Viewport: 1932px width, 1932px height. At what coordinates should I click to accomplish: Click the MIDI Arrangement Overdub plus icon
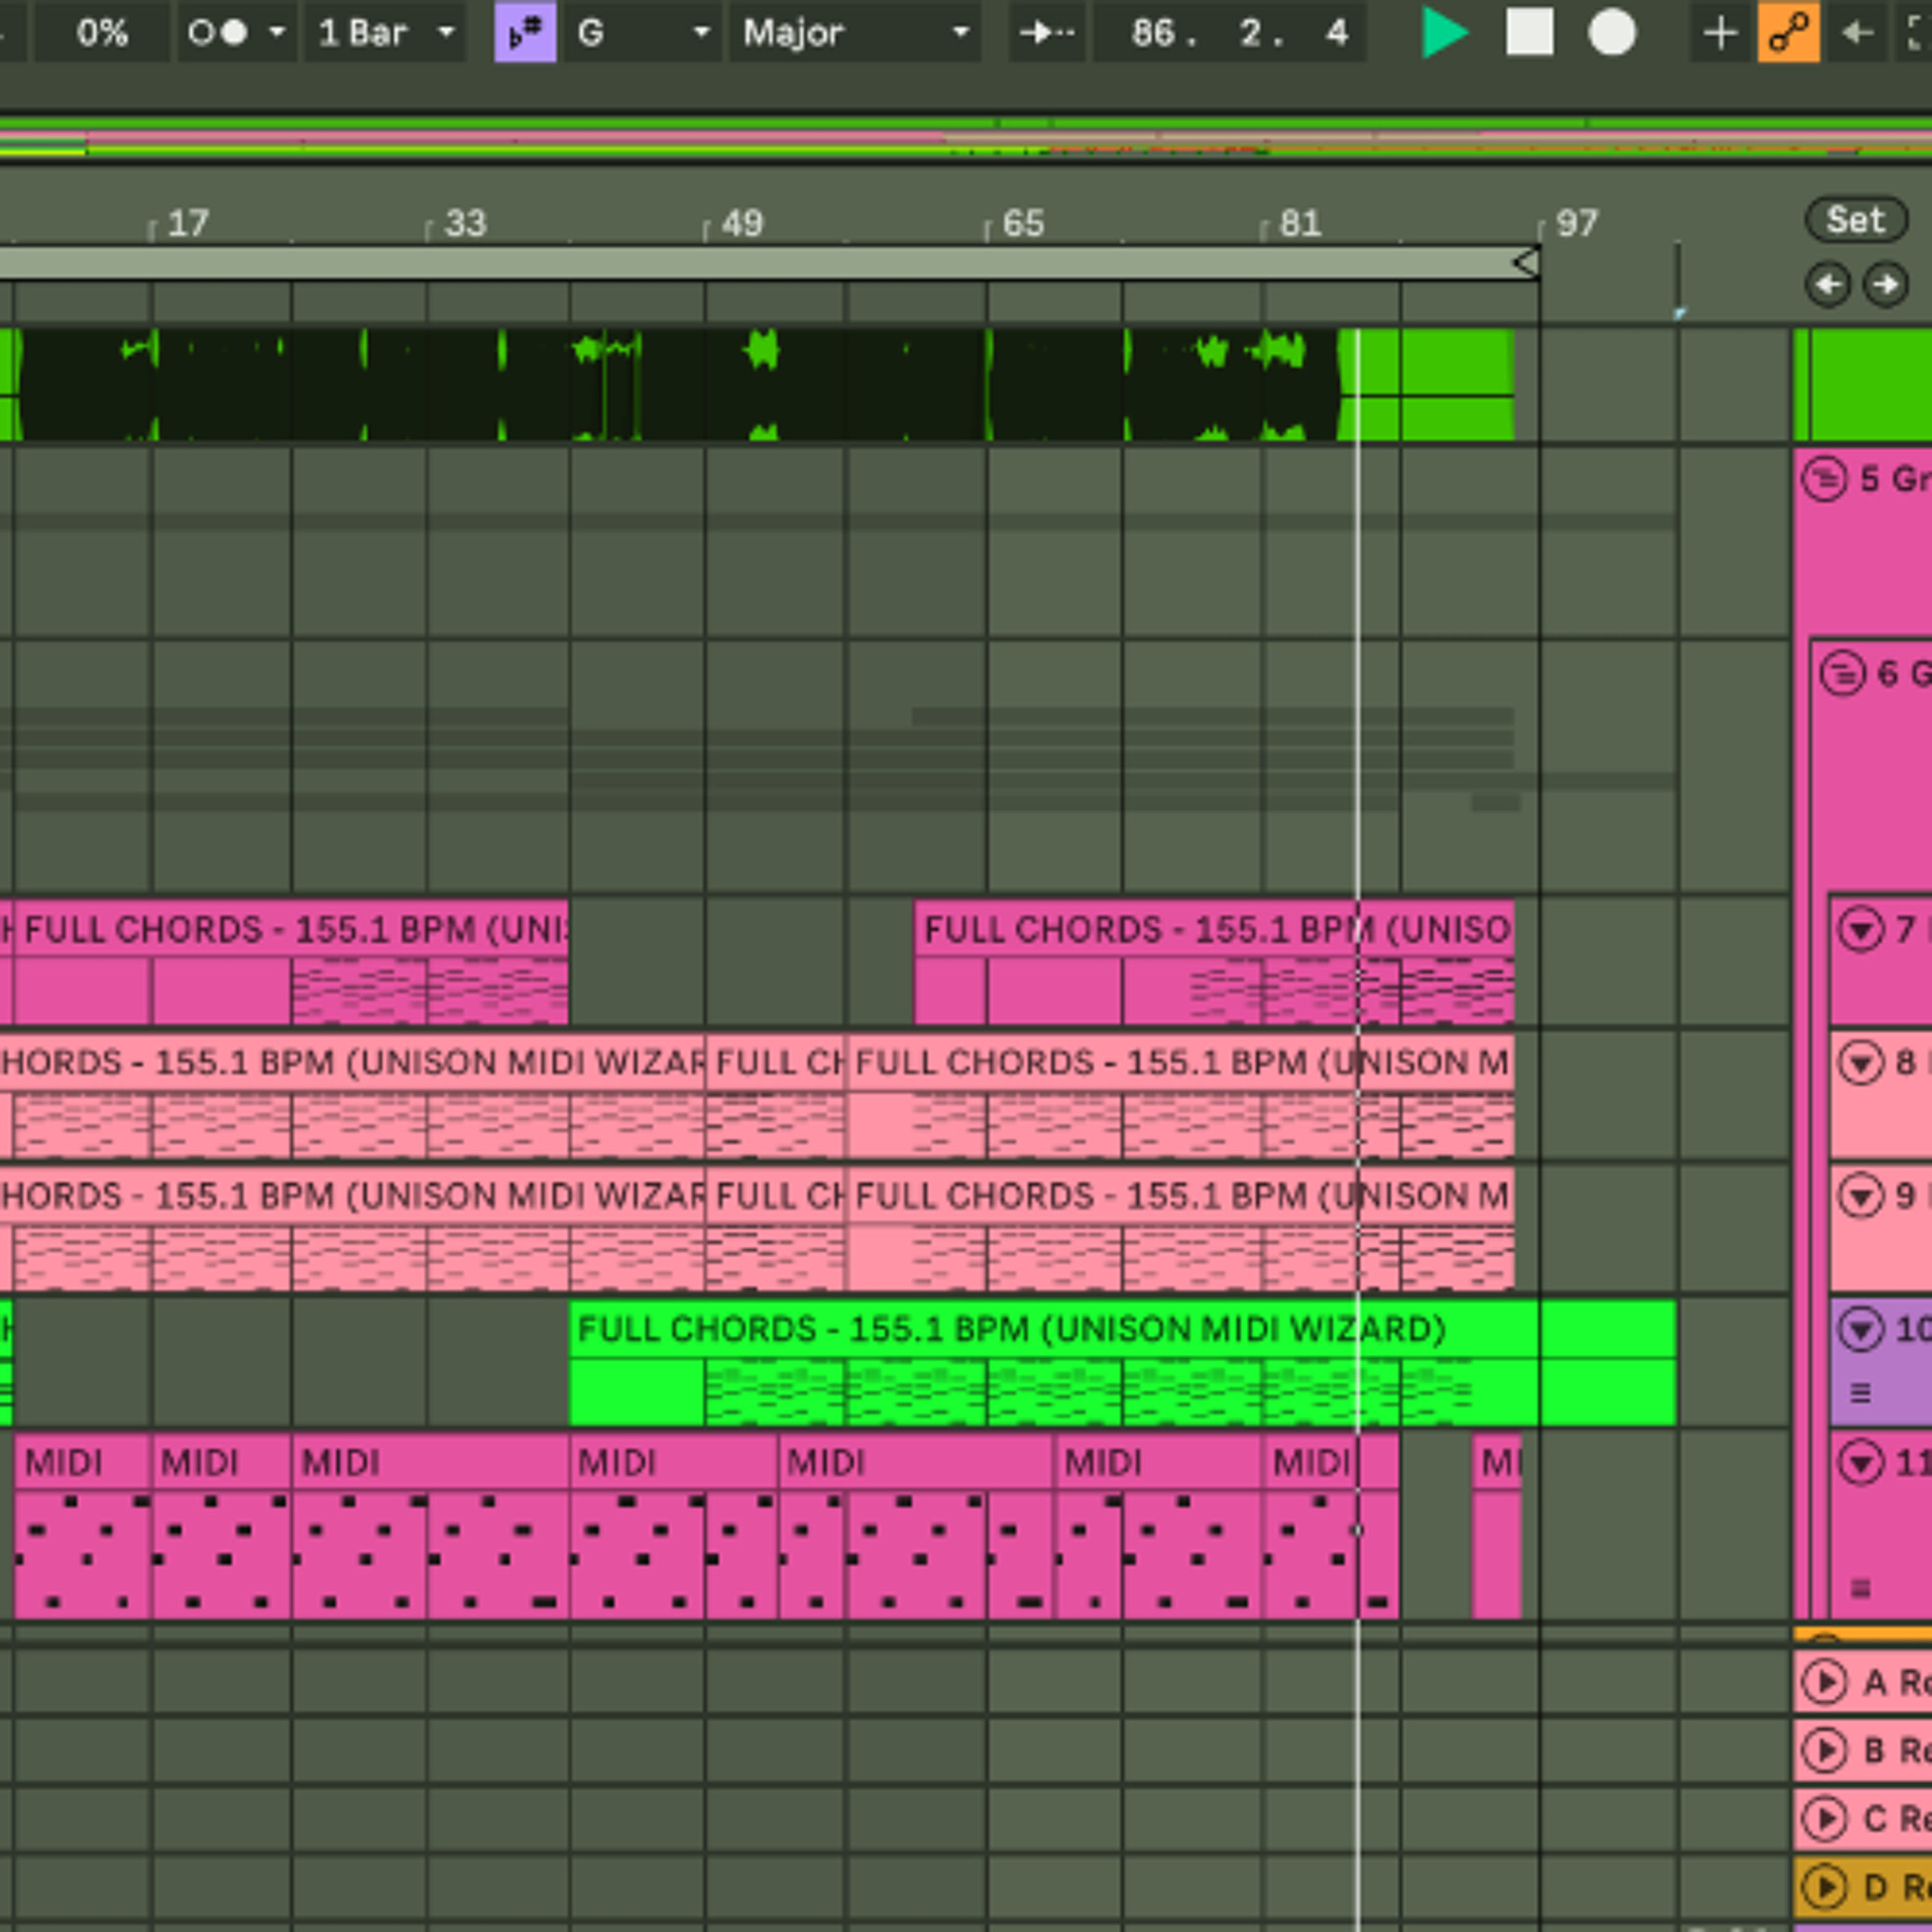pos(1720,33)
